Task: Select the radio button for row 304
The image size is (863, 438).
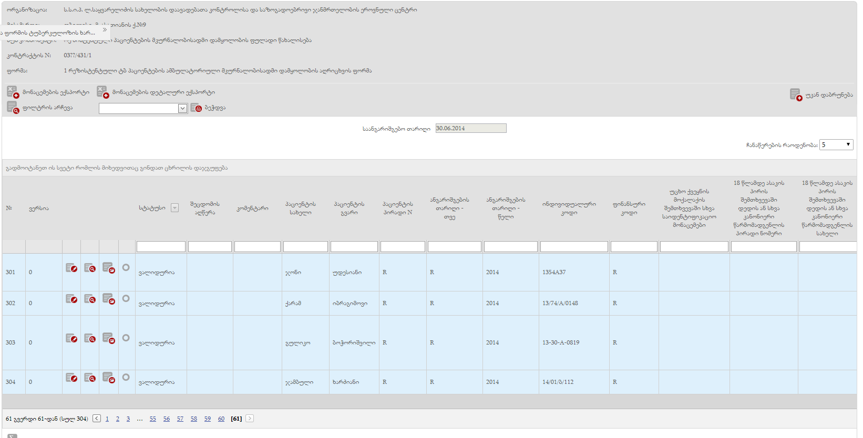Action: coord(126,377)
